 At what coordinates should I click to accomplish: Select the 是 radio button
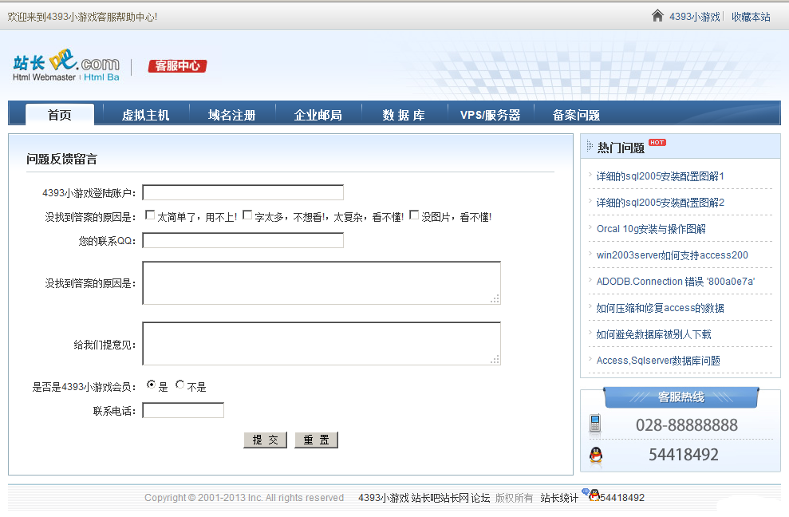tap(151, 385)
